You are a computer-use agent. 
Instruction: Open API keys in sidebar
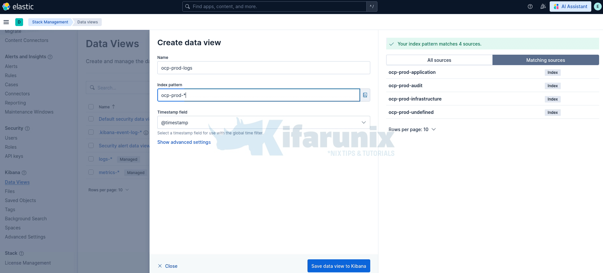point(14,156)
